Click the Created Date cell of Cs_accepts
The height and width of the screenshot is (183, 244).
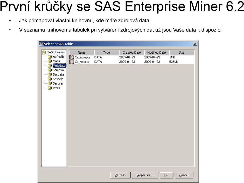coord(127,57)
